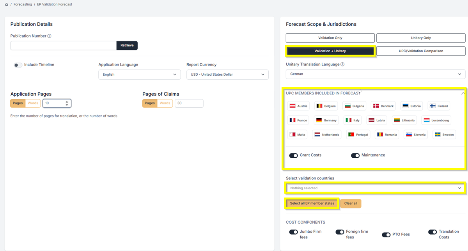Click Select all EP member states
The height and width of the screenshot is (251, 468).
[x=312, y=203]
